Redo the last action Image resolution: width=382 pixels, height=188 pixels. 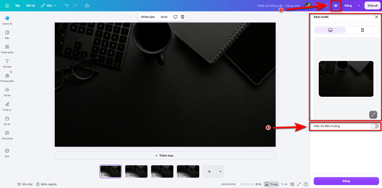tap(75, 6)
